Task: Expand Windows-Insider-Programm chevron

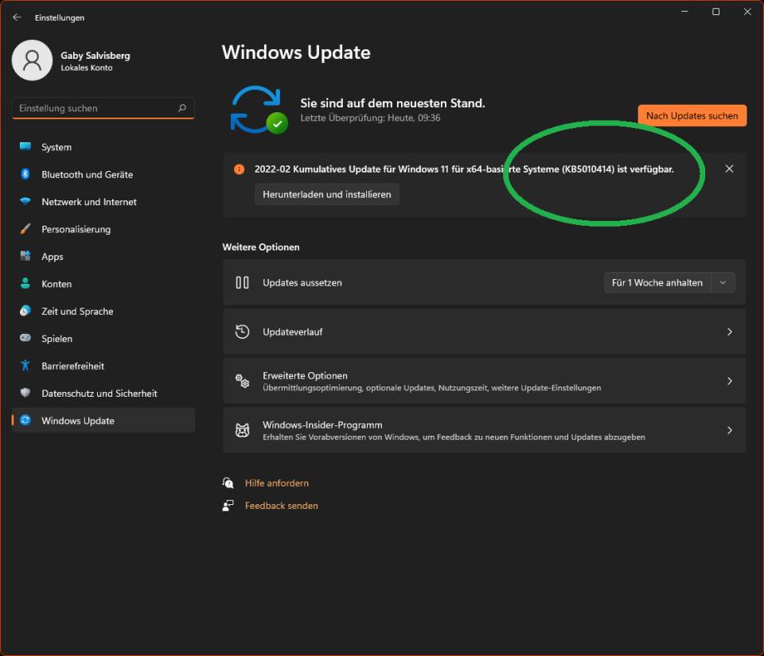Action: 730,430
